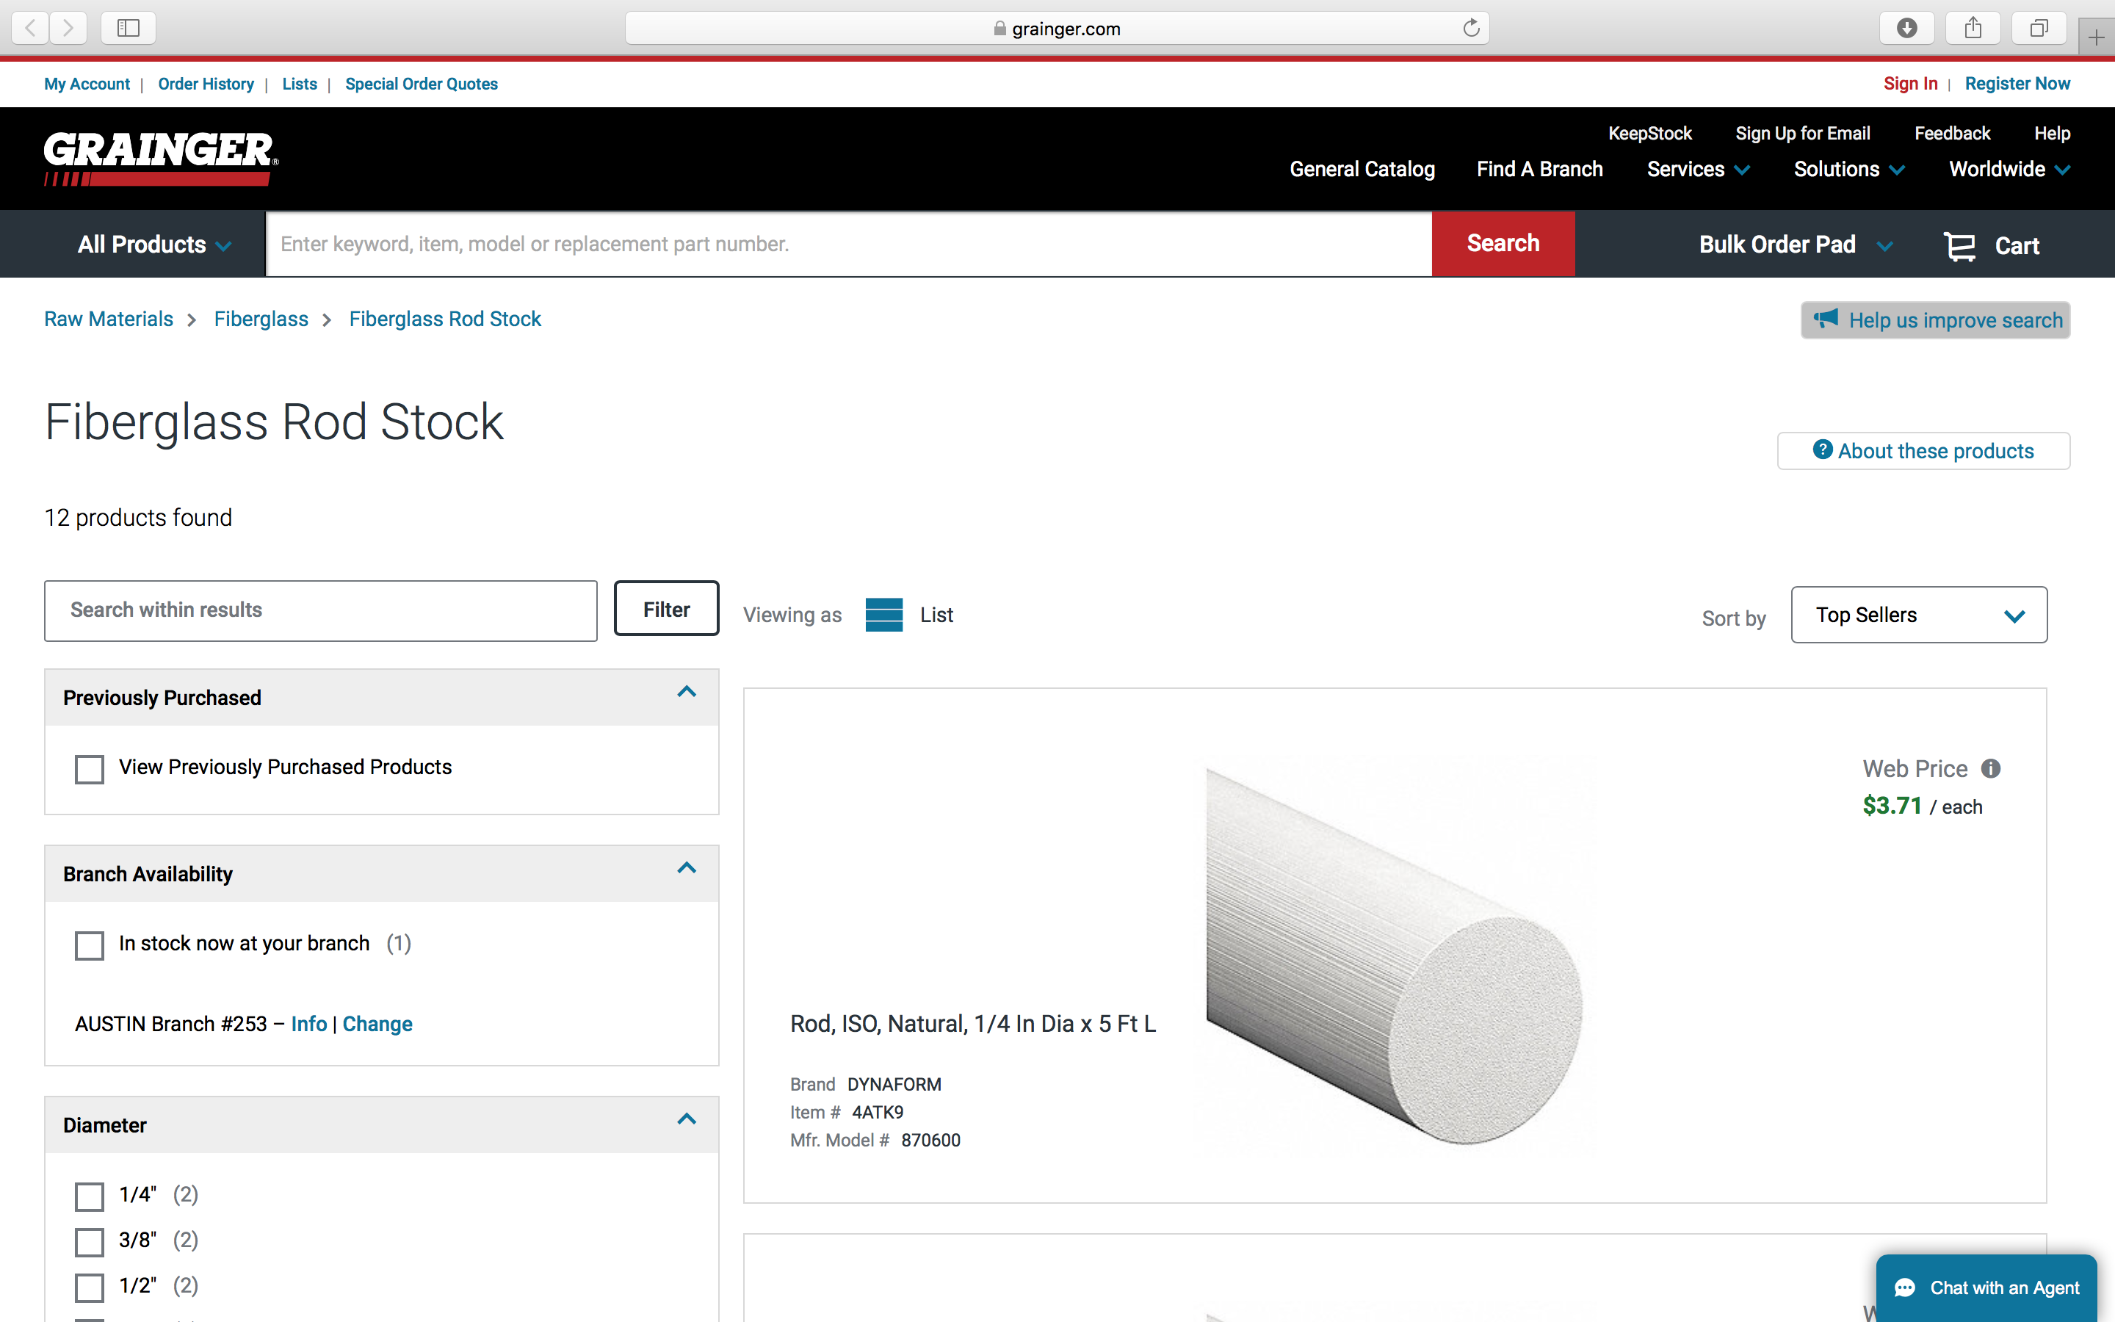This screenshot has width=2115, height=1322.
Task: Check the 1/2" diameter filter
Action: [x=89, y=1287]
